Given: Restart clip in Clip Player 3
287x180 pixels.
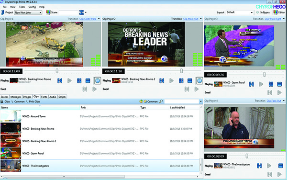Looking at the screenshot, I should click(x=251, y=84).
